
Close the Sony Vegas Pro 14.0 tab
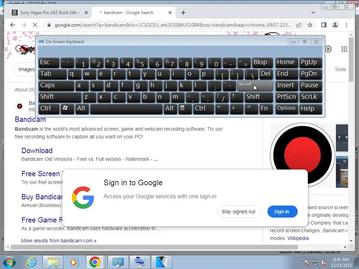86,13
